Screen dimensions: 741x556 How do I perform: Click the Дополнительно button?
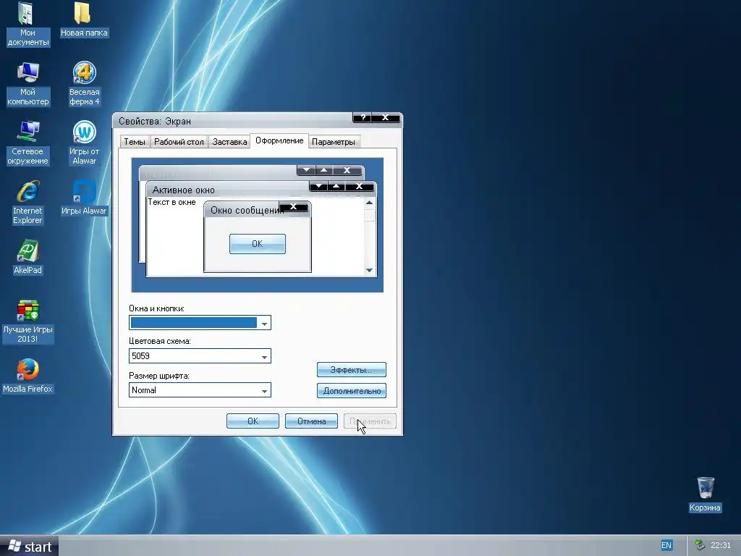tap(351, 391)
